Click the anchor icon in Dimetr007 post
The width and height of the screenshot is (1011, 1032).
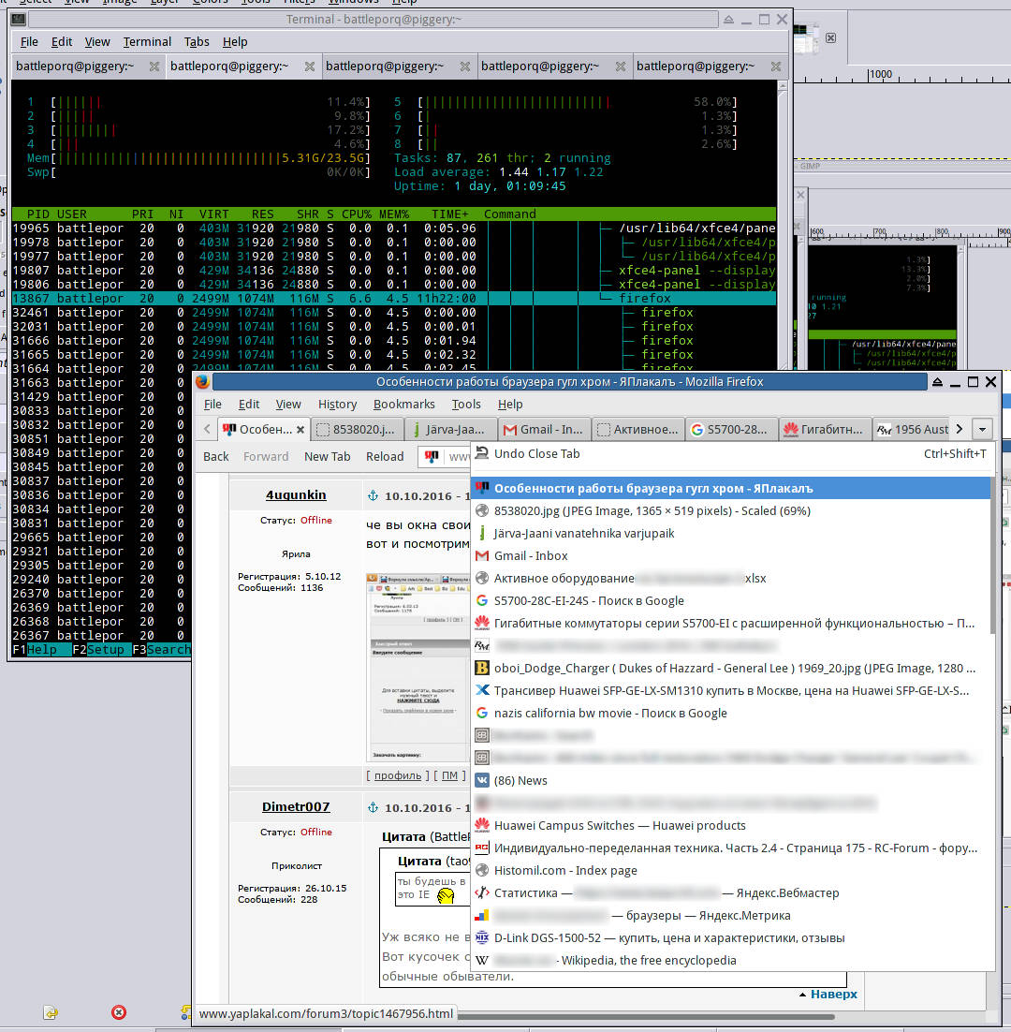click(373, 807)
